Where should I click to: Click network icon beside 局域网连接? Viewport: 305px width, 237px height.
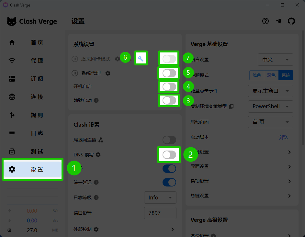101,140
